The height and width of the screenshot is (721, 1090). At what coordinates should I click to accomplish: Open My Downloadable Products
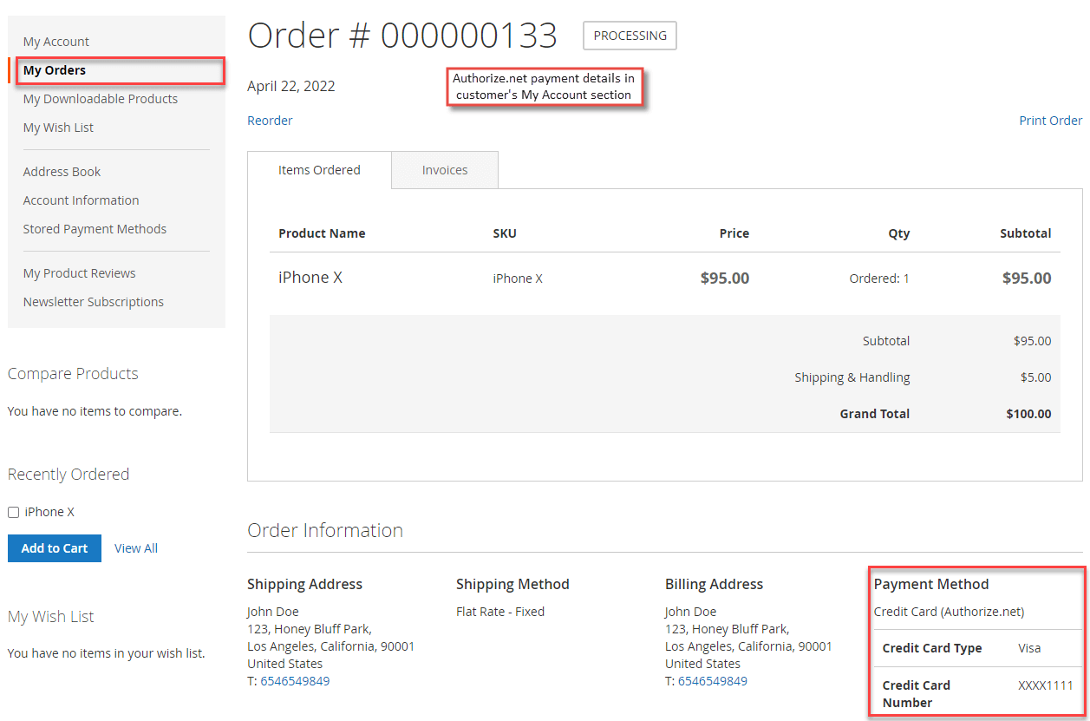pos(100,98)
